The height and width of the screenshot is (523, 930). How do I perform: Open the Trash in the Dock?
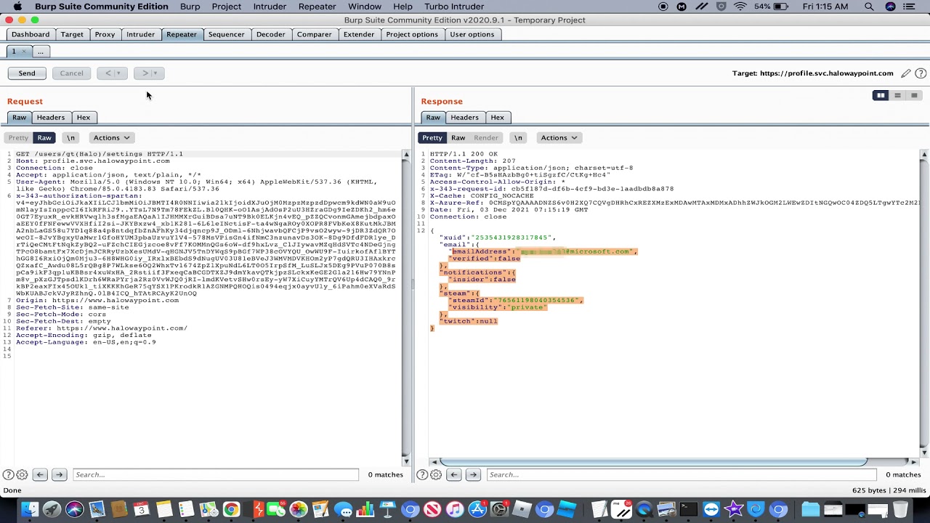(902, 510)
